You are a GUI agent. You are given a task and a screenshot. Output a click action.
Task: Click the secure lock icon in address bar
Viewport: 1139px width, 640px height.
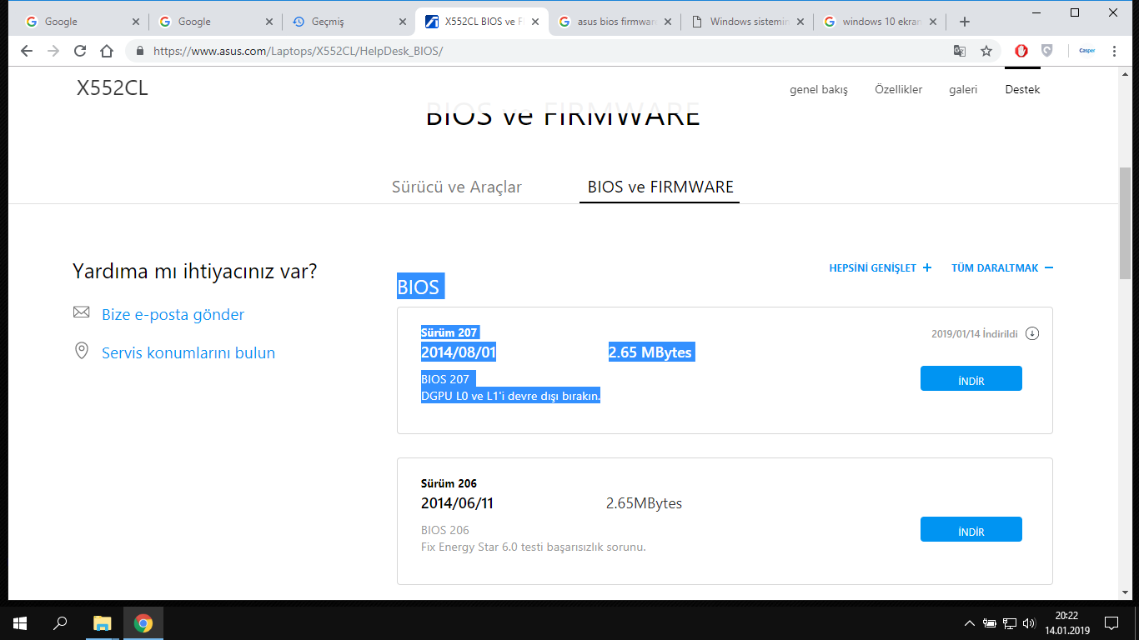[x=140, y=51]
